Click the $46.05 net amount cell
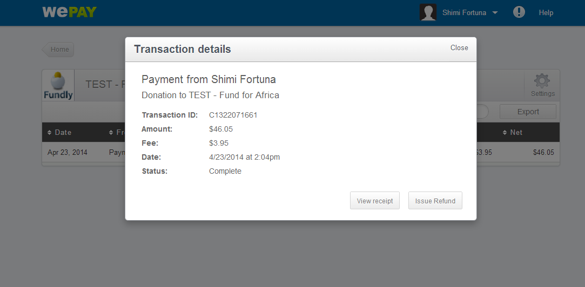 [543, 152]
